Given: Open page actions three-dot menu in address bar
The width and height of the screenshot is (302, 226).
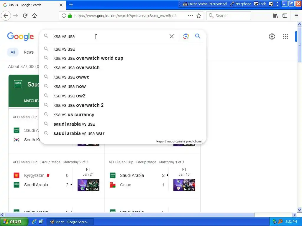Looking at the screenshot, I should [190, 16].
